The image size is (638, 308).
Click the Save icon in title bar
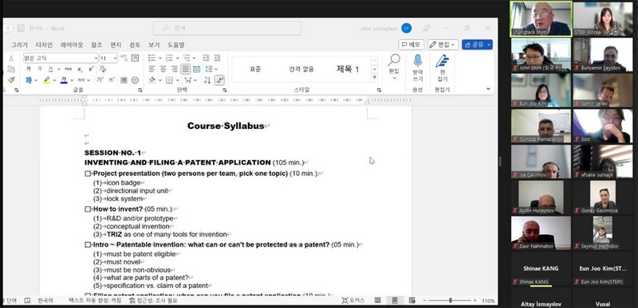pyautogui.click(x=21, y=29)
